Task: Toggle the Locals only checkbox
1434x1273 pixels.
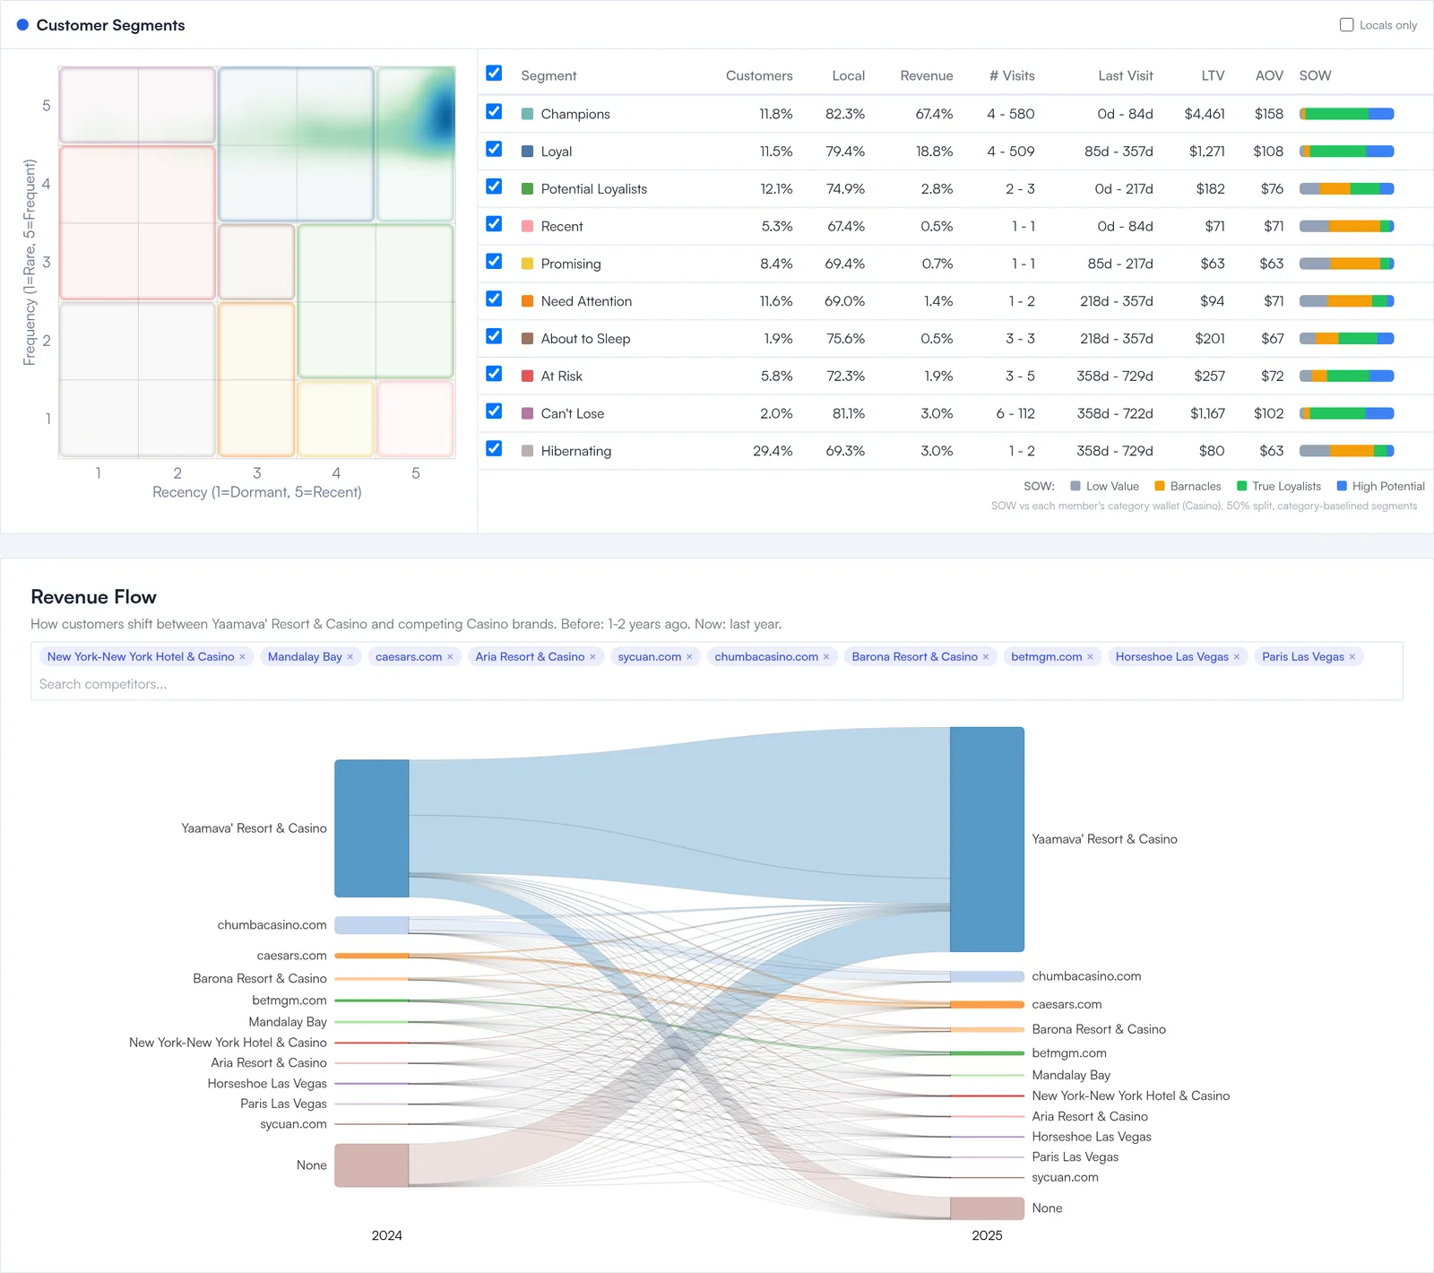Action: [x=1346, y=25]
